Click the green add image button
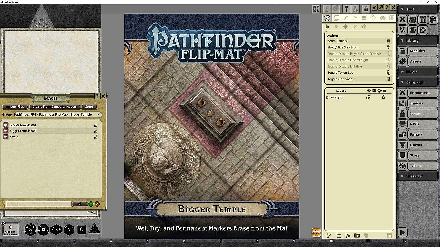 (91, 204)
